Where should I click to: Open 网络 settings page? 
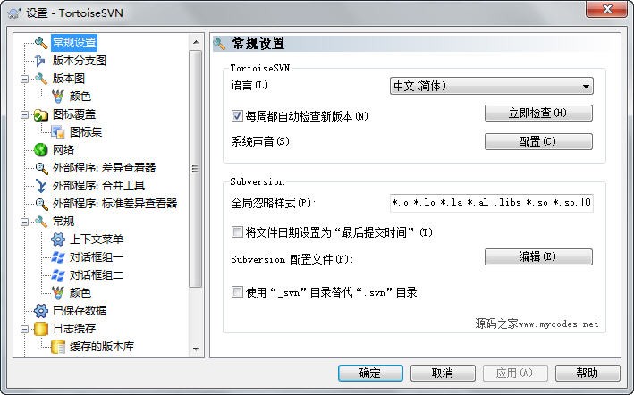click(63, 150)
